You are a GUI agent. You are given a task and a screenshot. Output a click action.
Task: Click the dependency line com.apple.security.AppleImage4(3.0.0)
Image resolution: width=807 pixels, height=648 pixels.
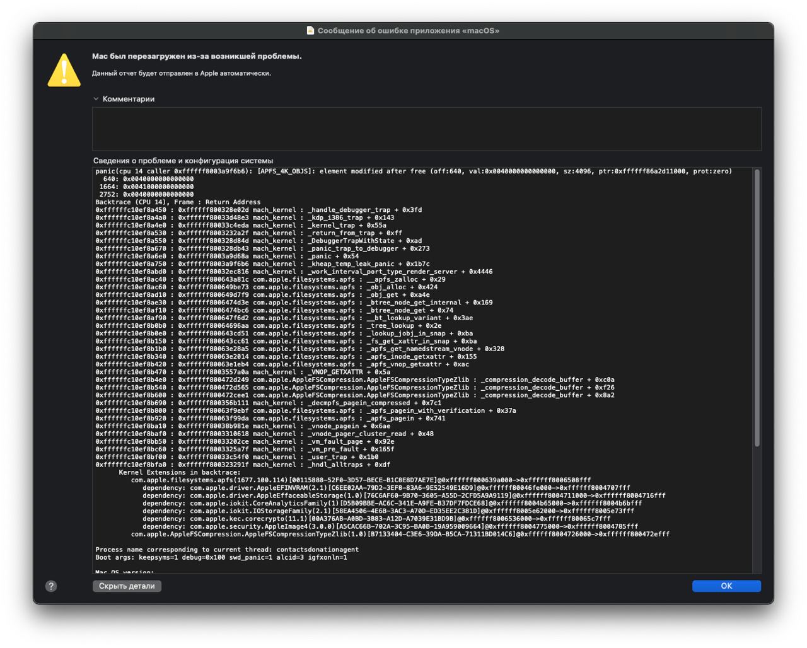pos(390,526)
